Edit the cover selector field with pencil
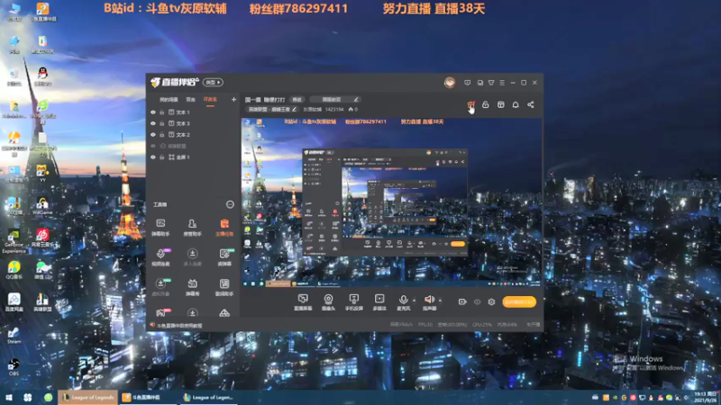 pos(335,99)
